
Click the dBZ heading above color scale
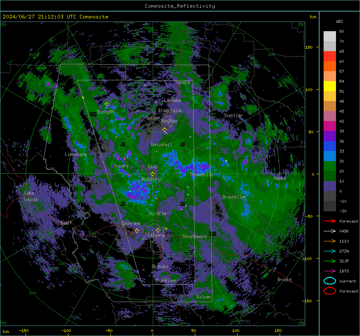[x=339, y=21]
